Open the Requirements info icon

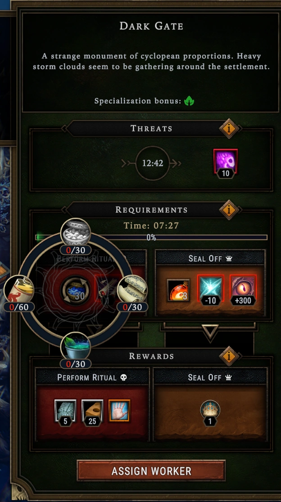229,210
